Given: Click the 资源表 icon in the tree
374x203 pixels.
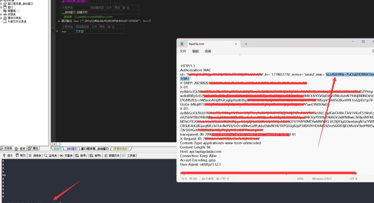Looking at the screenshot, I should point(5,14).
